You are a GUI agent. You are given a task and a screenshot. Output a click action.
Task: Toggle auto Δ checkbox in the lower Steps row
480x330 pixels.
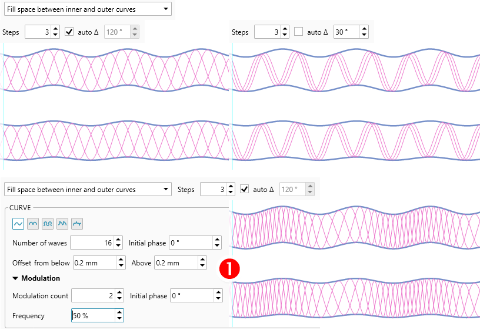[244, 189]
